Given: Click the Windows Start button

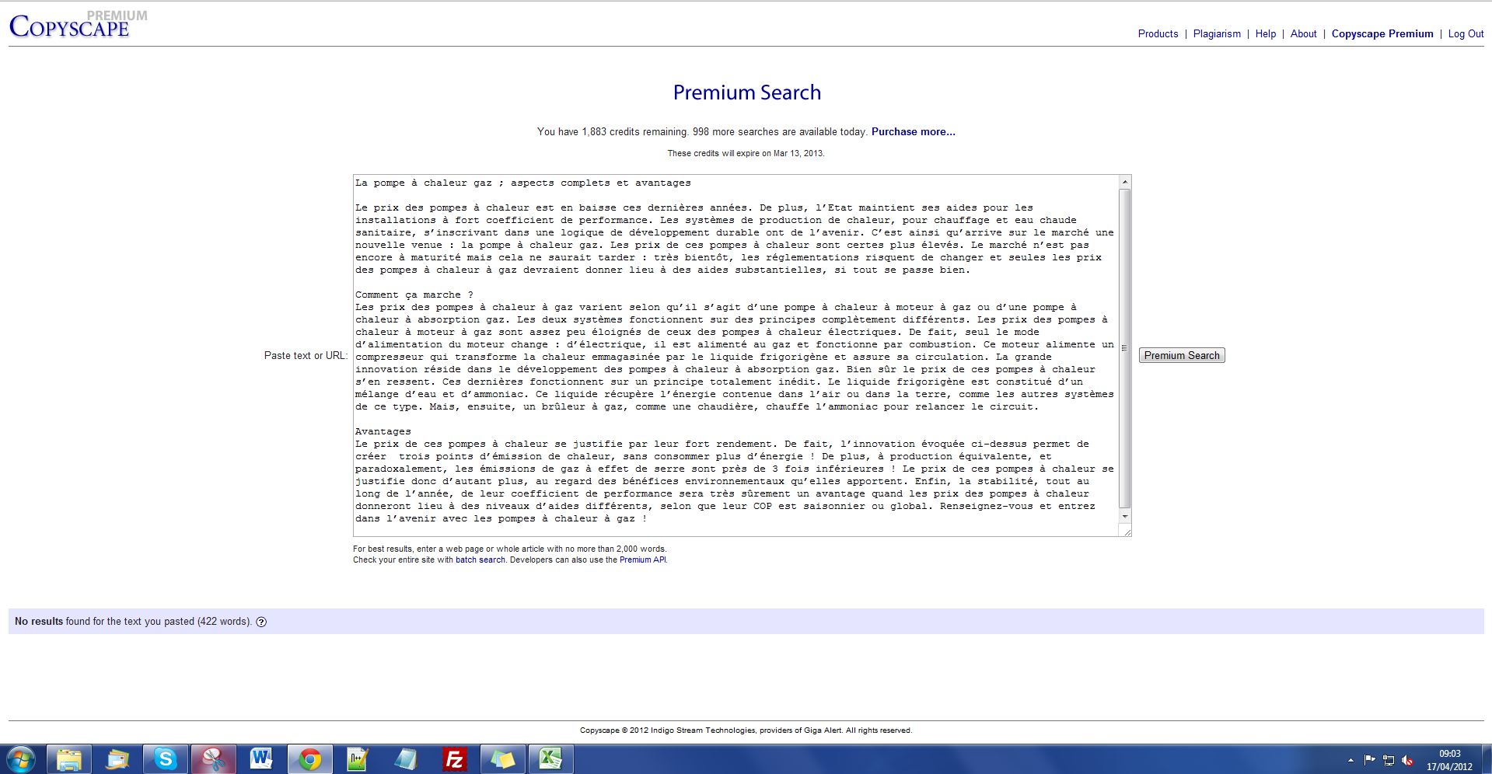Looking at the screenshot, I should pos(21,758).
